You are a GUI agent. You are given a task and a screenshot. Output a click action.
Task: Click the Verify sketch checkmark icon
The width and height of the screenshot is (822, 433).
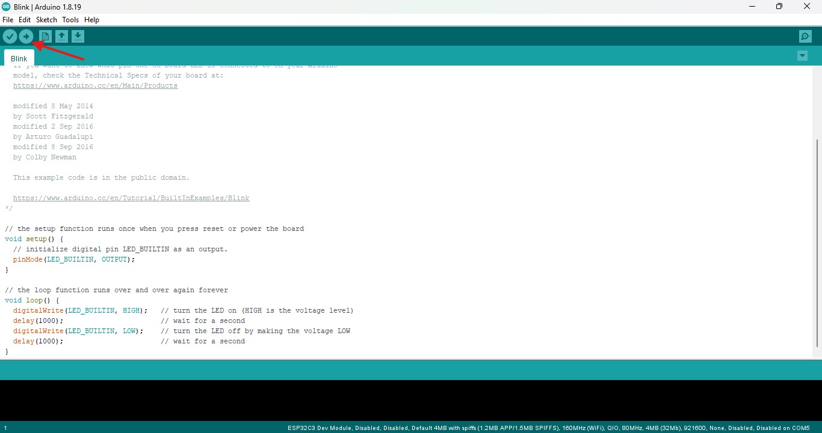tap(10, 37)
